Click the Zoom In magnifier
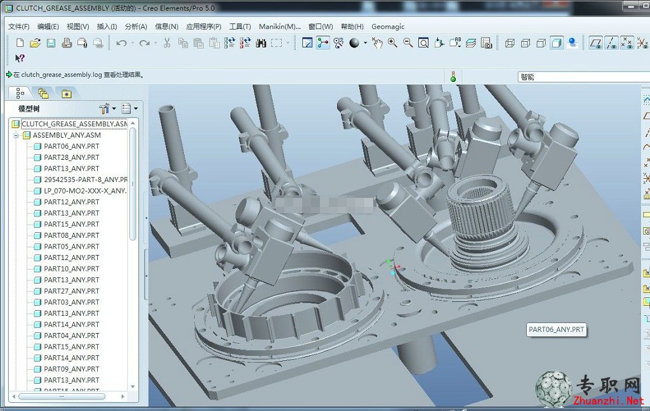 click(392, 42)
